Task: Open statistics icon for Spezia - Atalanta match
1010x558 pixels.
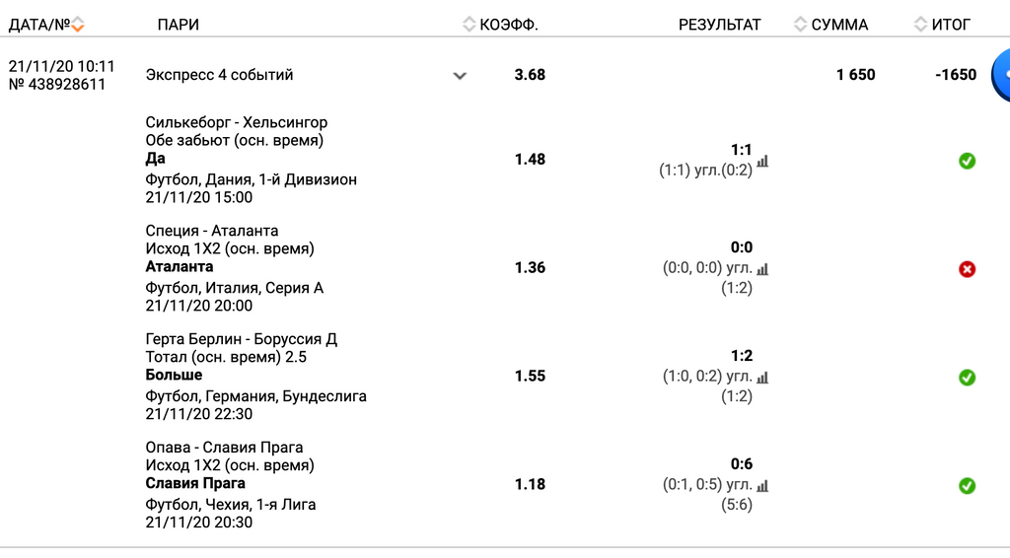Action: coord(762,269)
